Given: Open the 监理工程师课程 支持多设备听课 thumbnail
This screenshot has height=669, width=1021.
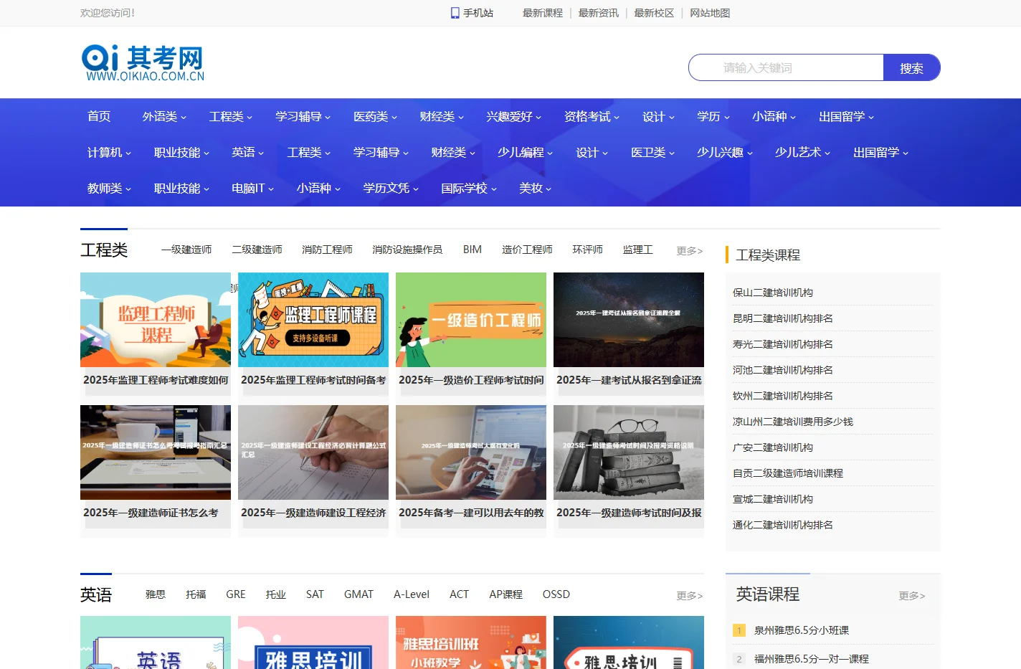Looking at the screenshot, I should point(313,320).
